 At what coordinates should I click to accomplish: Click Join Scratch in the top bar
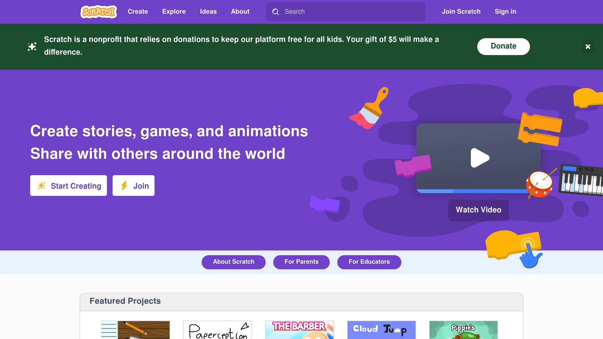(x=461, y=12)
